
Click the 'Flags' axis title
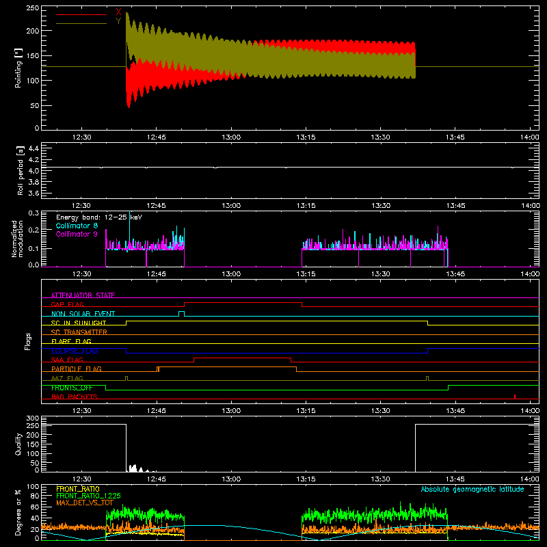28,341
